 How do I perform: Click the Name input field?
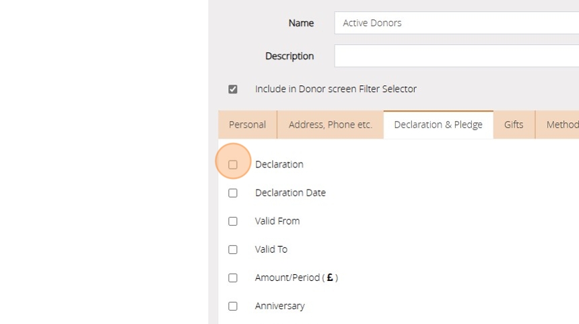[456, 23]
